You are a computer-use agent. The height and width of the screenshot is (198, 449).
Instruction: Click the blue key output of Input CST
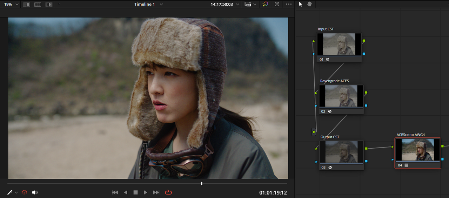364,54
